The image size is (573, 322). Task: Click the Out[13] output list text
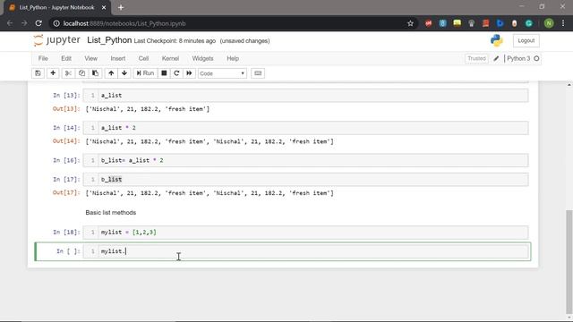148,109
